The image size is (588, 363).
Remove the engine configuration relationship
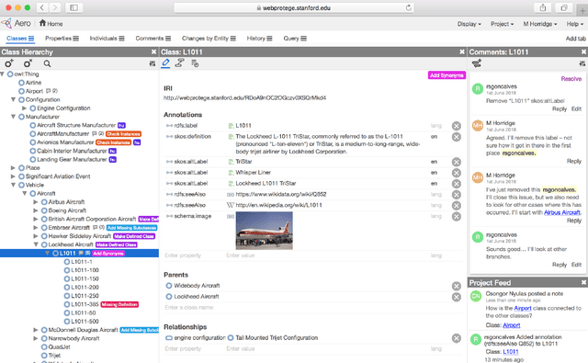[x=457, y=338]
